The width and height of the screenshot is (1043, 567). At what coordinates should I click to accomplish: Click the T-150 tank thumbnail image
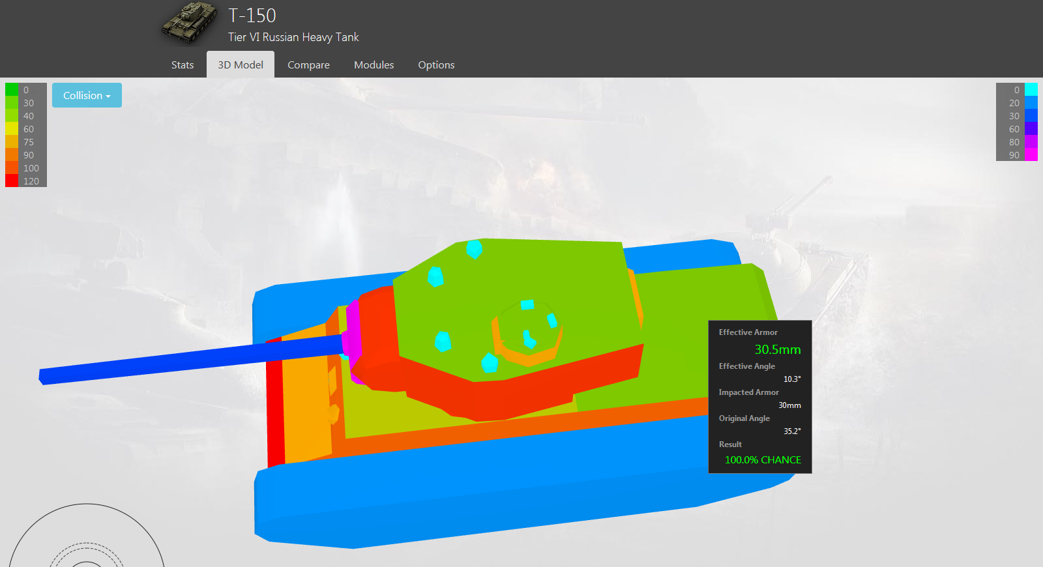pyautogui.click(x=190, y=23)
